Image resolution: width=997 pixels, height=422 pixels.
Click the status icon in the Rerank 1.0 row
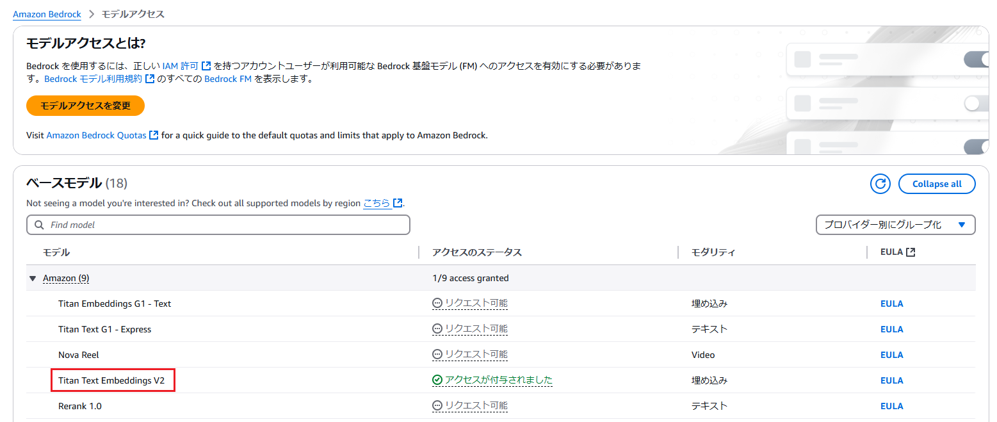pyautogui.click(x=437, y=406)
